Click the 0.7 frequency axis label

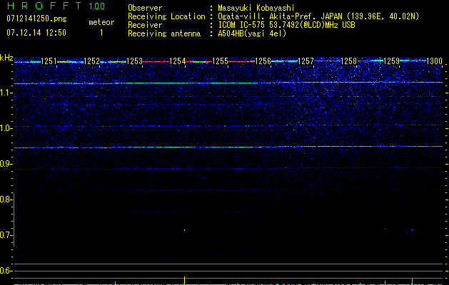6,235
